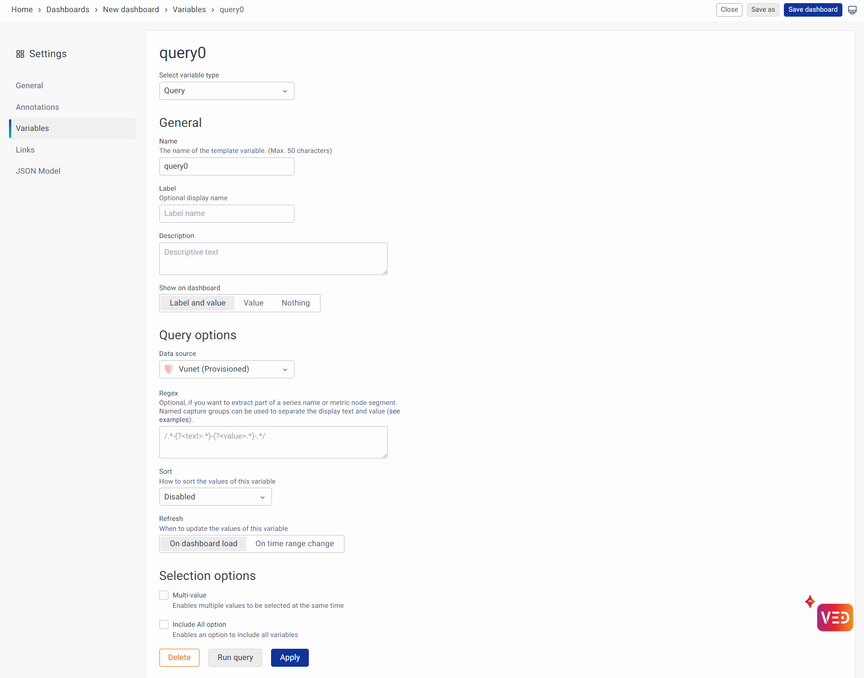Expand the Data source dropdown
864x678 pixels.
point(226,369)
